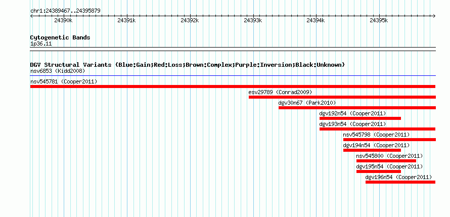Click the 24391k ruler tick label
Screen dimensions: 450x217
tap(126, 20)
